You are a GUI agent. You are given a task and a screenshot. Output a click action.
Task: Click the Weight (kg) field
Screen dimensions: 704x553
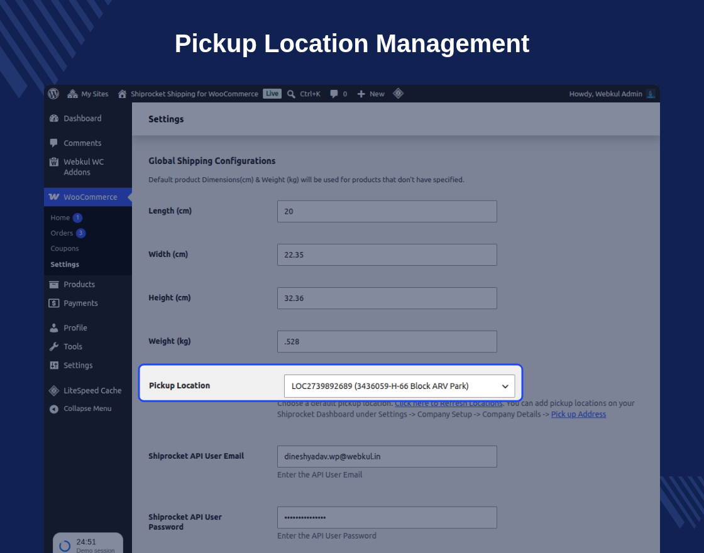pyautogui.click(x=387, y=342)
